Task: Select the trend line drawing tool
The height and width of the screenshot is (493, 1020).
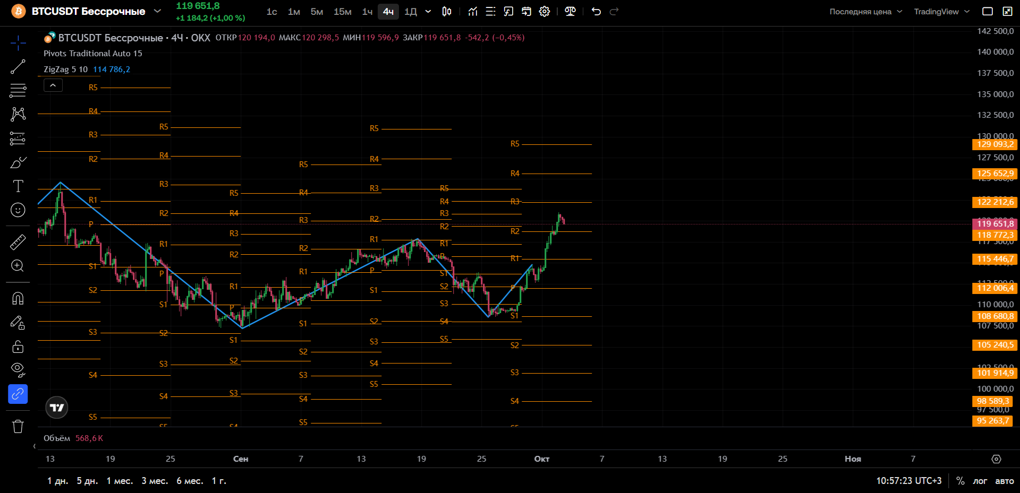Action: pos(18,66)
